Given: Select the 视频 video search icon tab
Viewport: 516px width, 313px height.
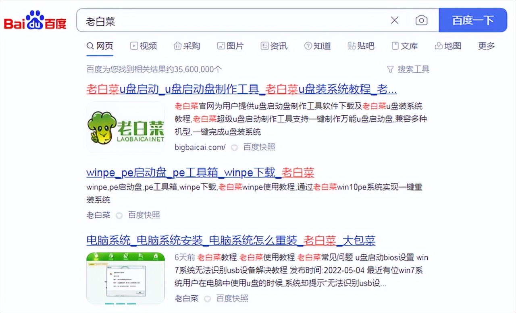Looking at the screenshot, I should pyautogui.click(x=143, y=46).
